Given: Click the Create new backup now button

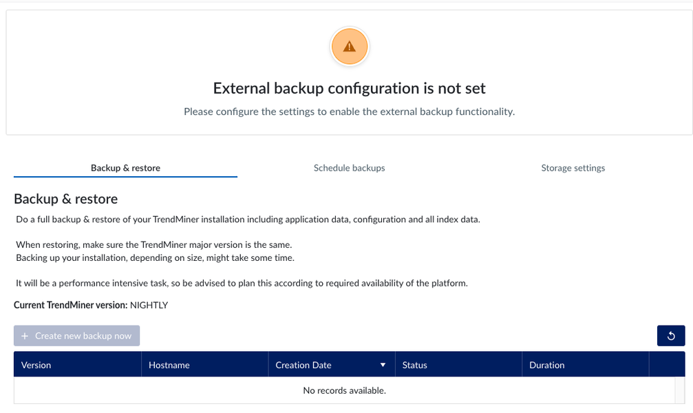Looking at the screenshot, I should pos(76,335).
